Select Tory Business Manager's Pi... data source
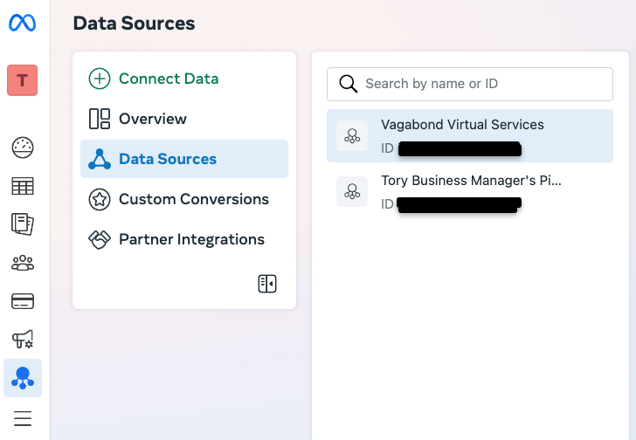The width and height of the screenshot is (636, 440). pos(470,192)
